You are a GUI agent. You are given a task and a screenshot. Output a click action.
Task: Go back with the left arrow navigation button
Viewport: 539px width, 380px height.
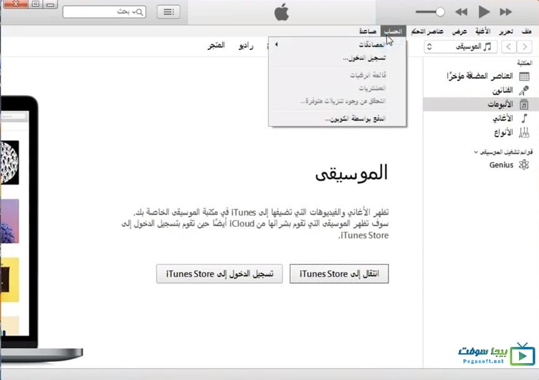point(509,46)
